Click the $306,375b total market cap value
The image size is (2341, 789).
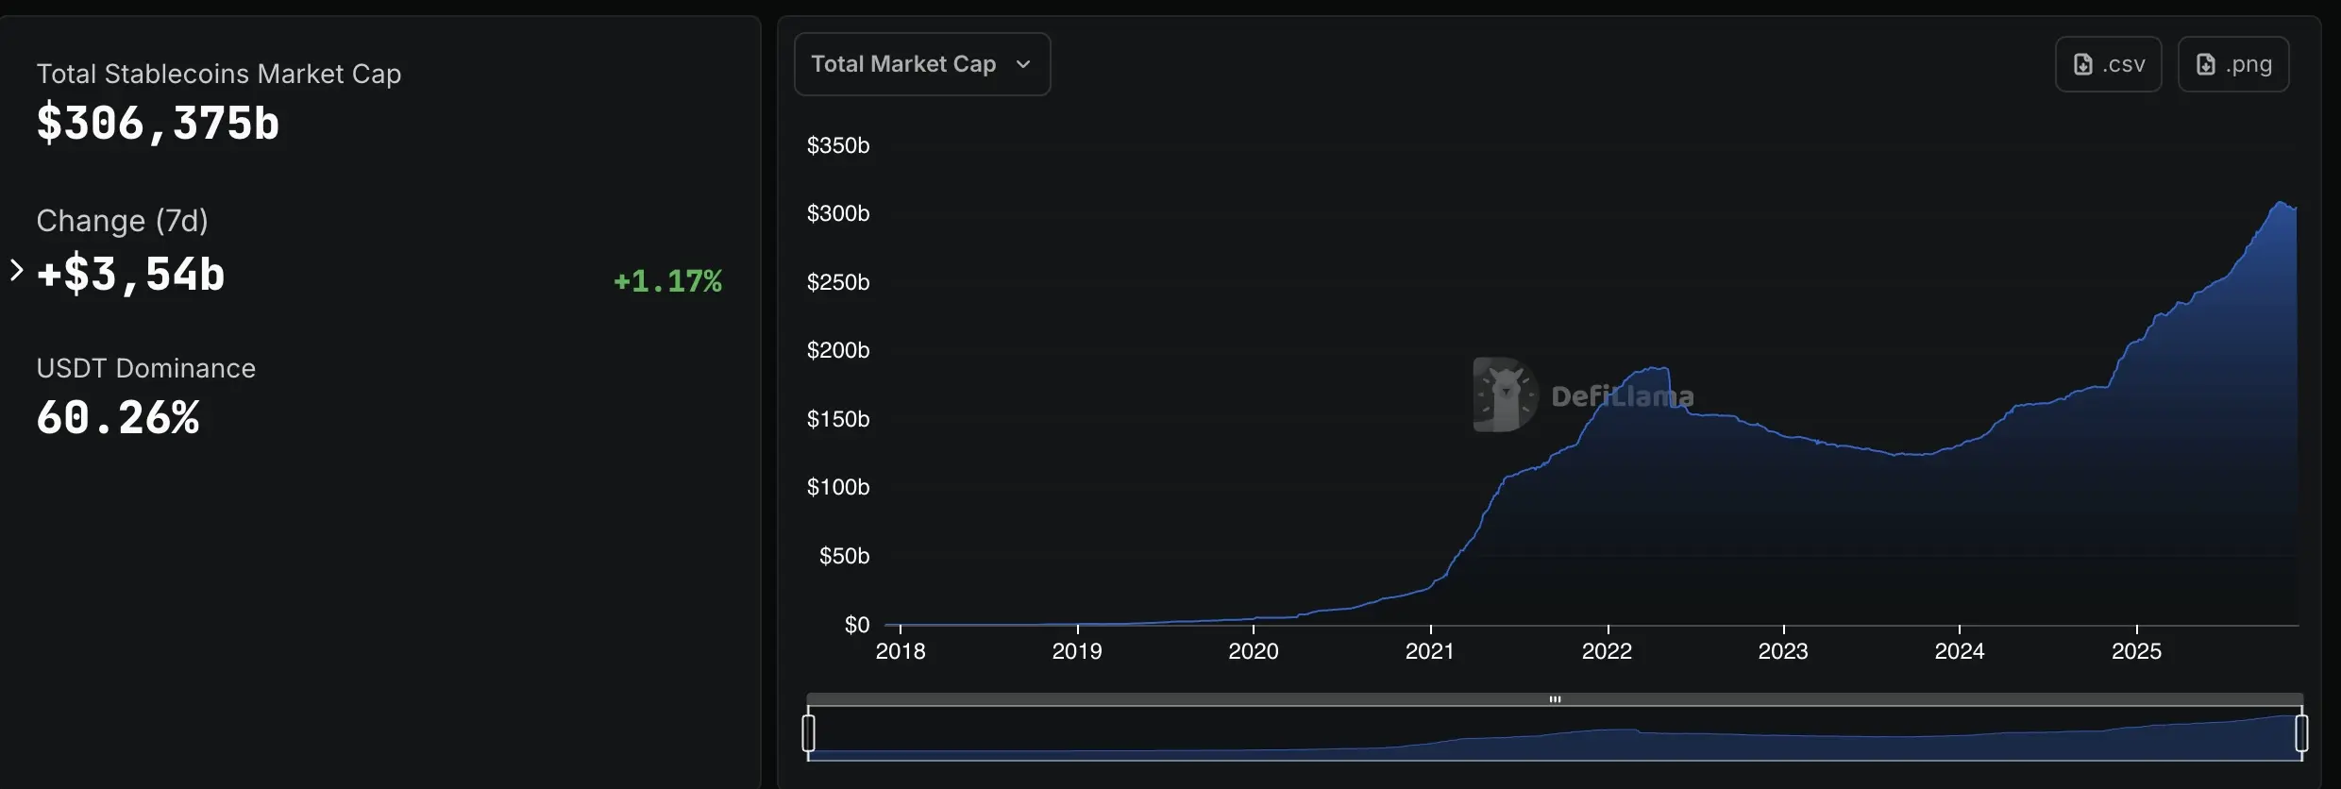tap(158, 124)
